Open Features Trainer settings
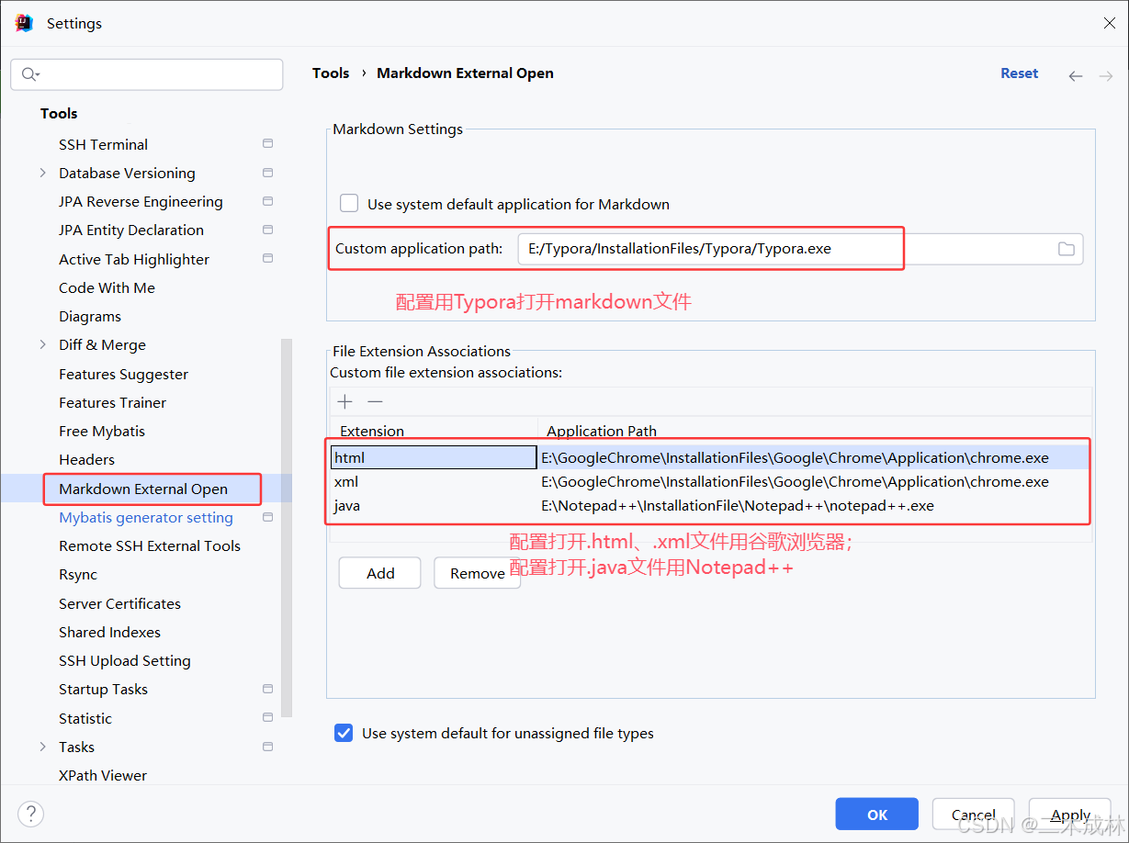The image size is (1129, 843). (112, 402)
